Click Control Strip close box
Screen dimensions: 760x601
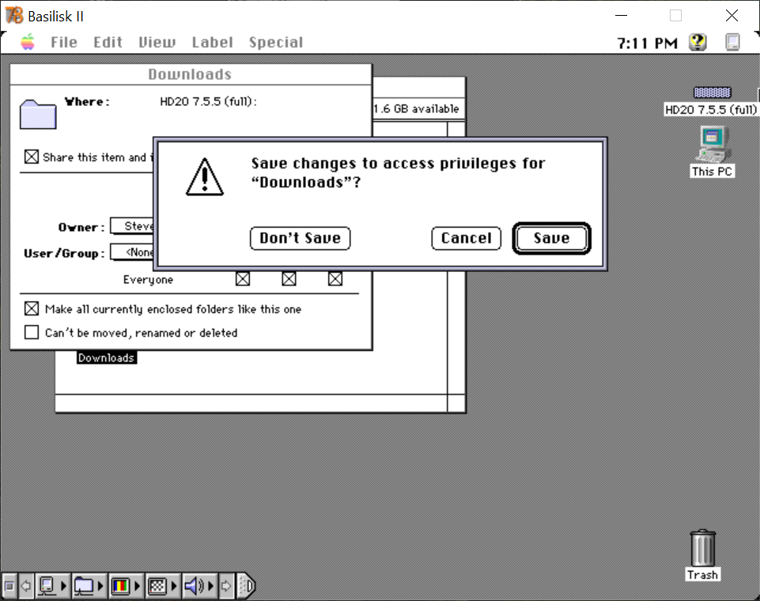[x=9, y=586]
